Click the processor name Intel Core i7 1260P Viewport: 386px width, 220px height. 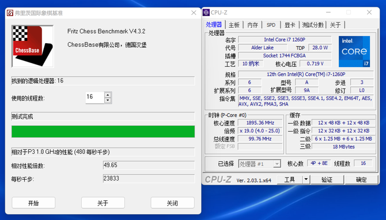[x=285, y=40]
